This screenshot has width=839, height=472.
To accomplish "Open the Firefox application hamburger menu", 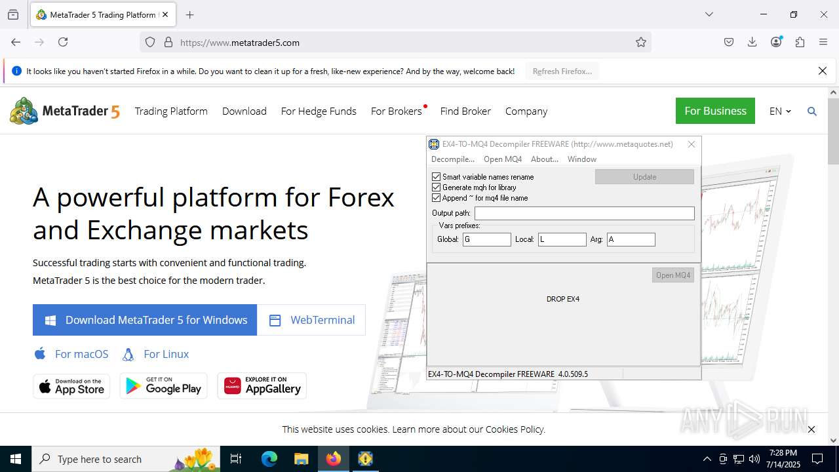I will (823, 42).
